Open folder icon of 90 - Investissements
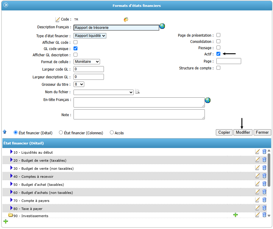This screenshot has height=229, width=273. click(x=11, y=215)
